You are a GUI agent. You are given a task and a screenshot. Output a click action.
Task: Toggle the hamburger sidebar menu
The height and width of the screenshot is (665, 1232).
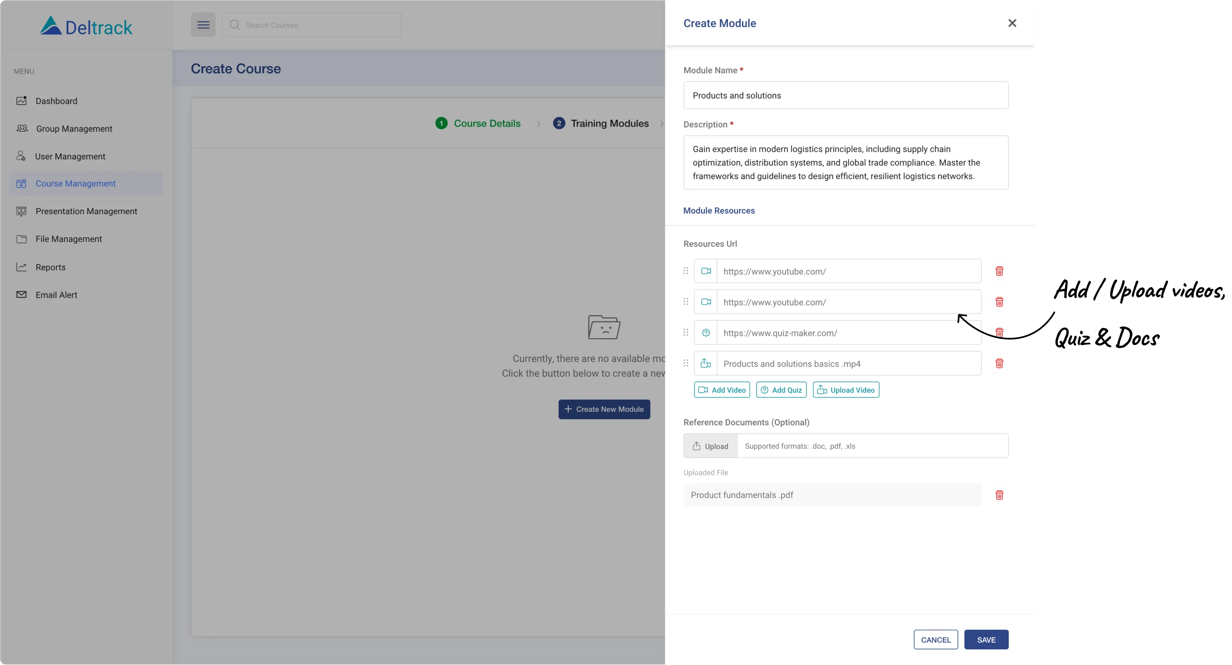[x=203, y=25]
